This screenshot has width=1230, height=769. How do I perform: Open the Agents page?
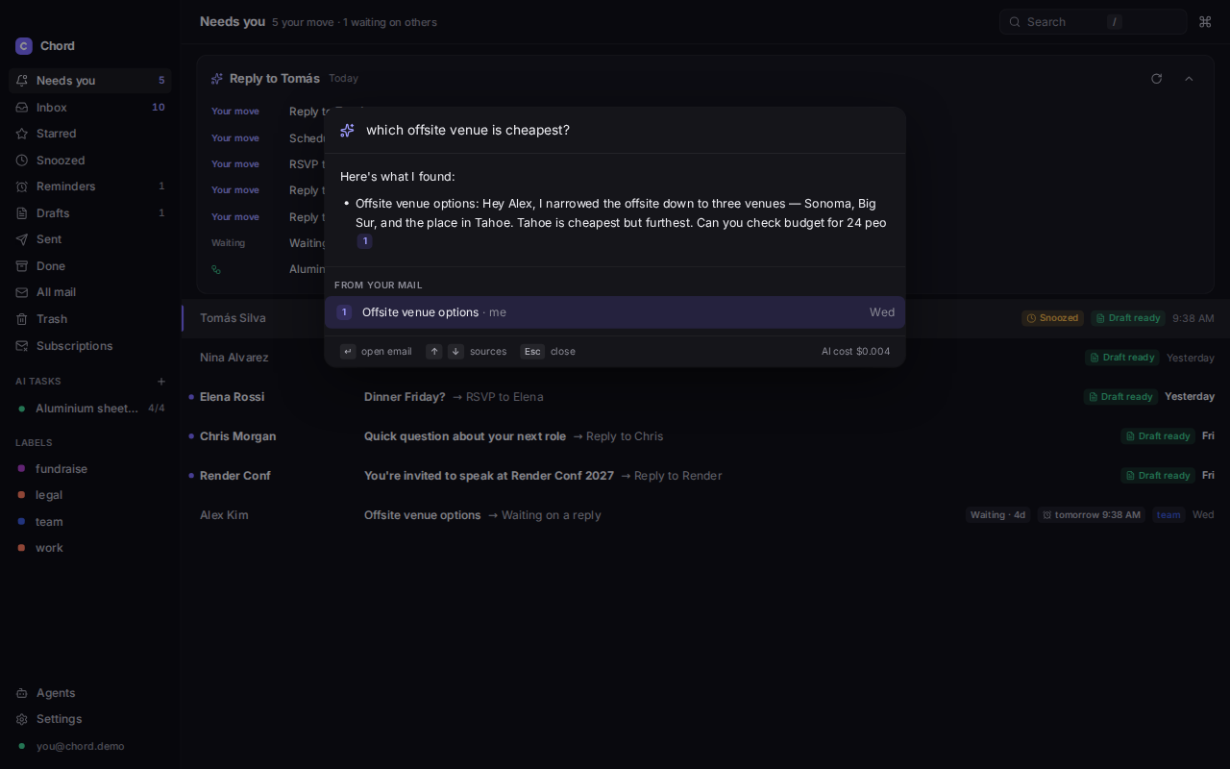click(90, 693)
